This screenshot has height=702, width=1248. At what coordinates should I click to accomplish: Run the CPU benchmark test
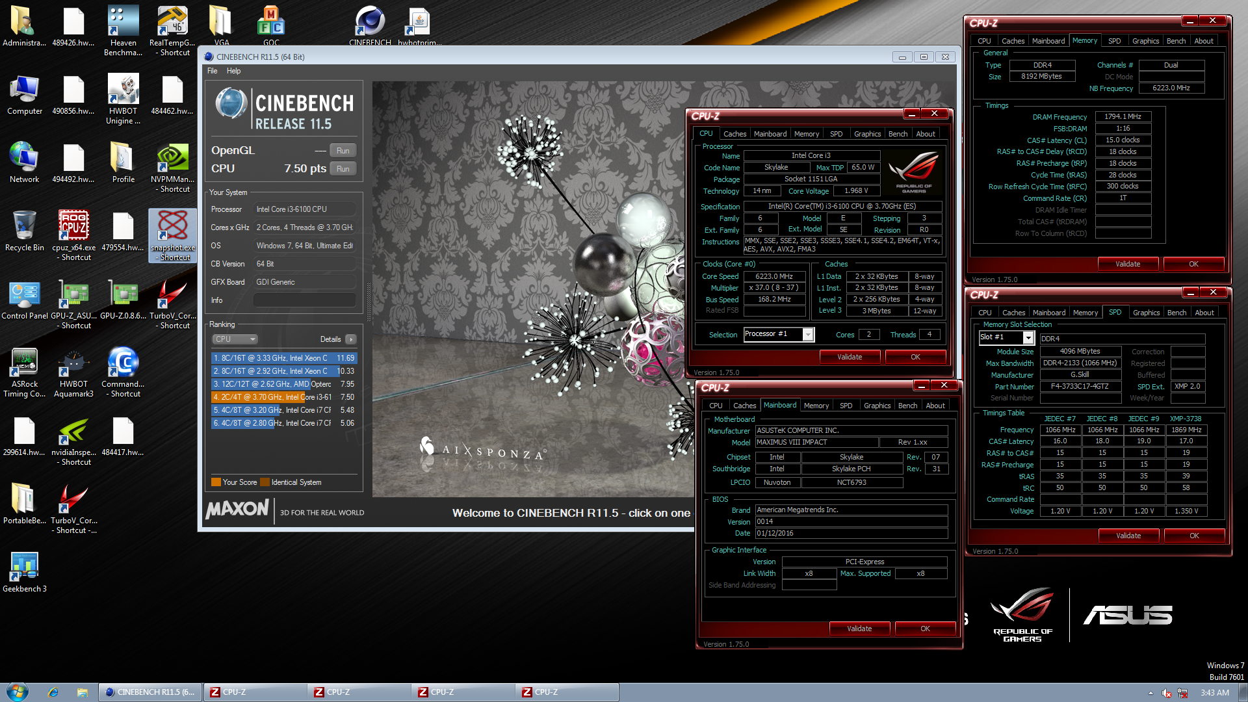tap(343, 169)
